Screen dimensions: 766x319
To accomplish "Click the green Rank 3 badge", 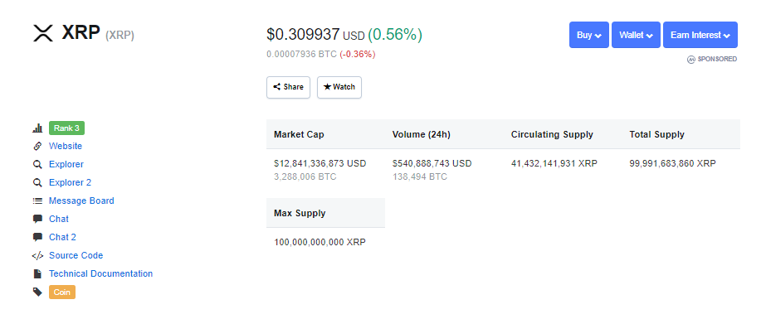I will click(x=67, y=128).
